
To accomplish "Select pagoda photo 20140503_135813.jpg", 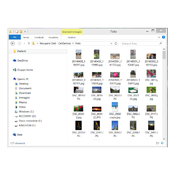I will point(133,77).
